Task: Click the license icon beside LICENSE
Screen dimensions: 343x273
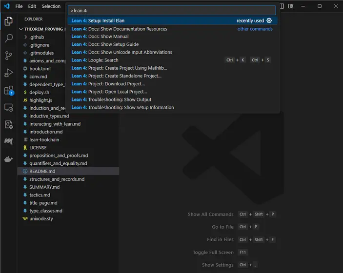Action: pos(25,148)
